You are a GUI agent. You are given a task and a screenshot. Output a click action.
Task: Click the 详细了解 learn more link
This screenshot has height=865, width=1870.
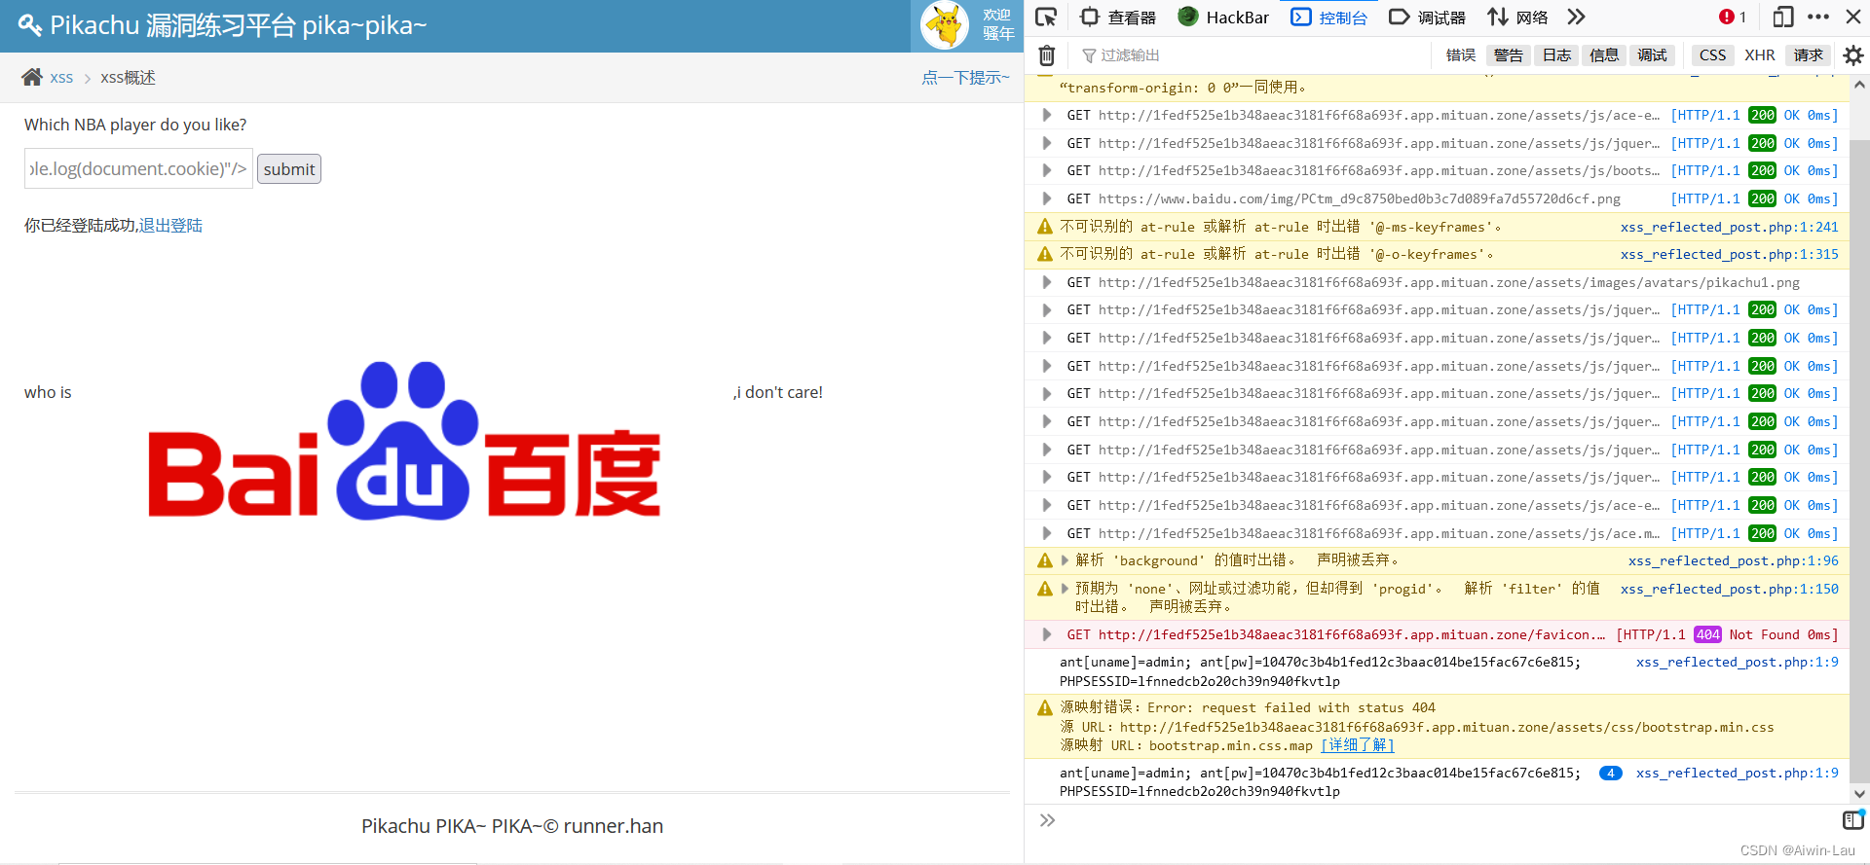(x=1357, y=745)
